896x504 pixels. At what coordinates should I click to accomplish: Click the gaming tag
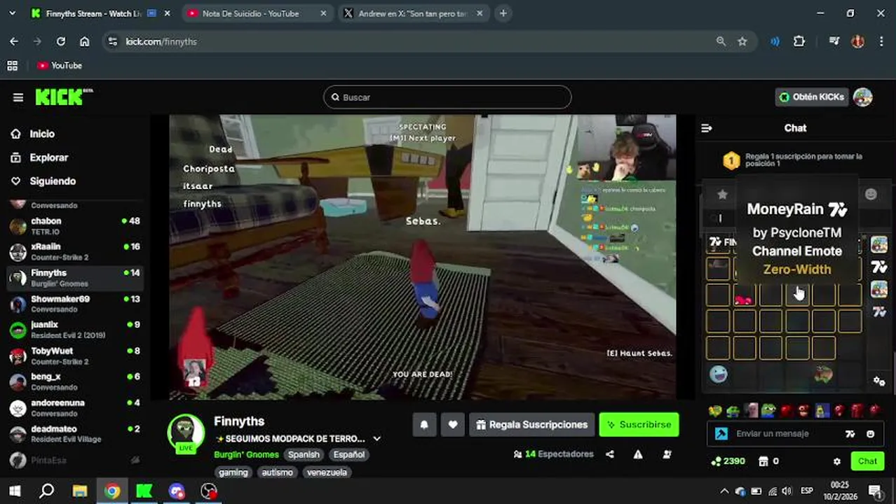(x=233, y=472)
